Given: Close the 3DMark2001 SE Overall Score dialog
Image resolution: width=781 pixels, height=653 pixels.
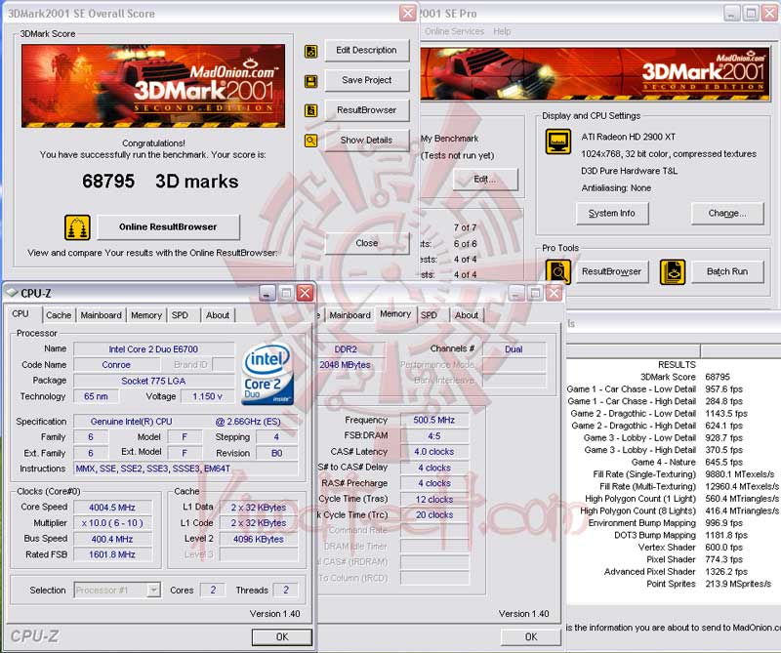Looking at the screenshot, I should [408, 14].
